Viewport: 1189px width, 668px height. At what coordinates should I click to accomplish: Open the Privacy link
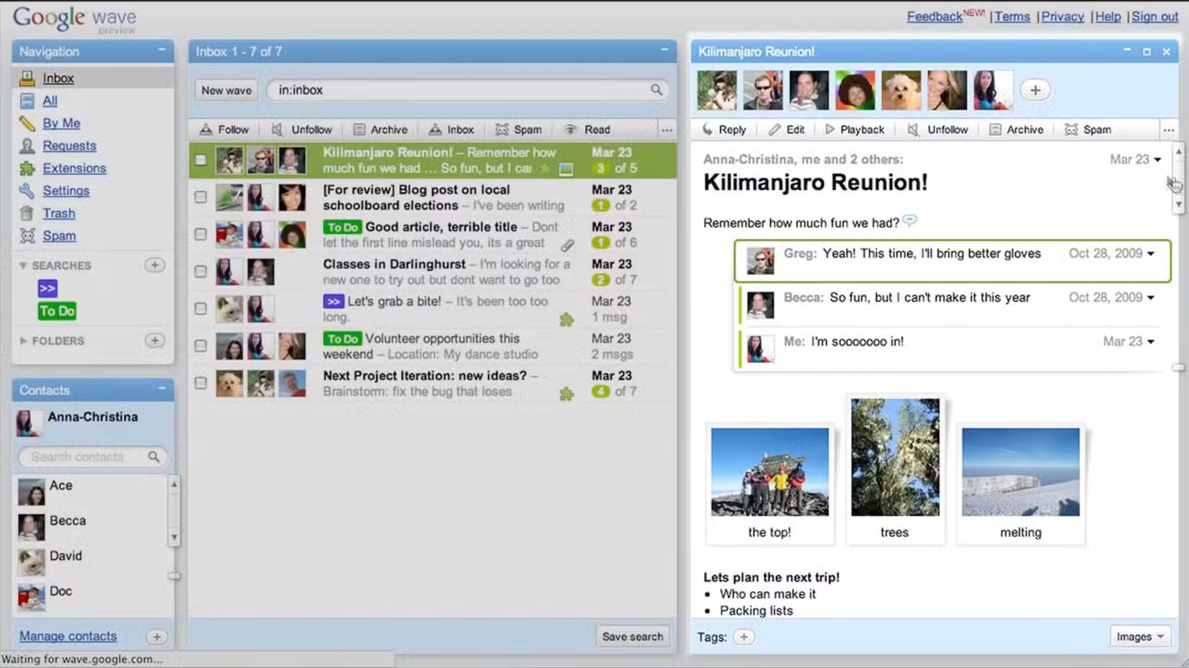(1062, 17)
